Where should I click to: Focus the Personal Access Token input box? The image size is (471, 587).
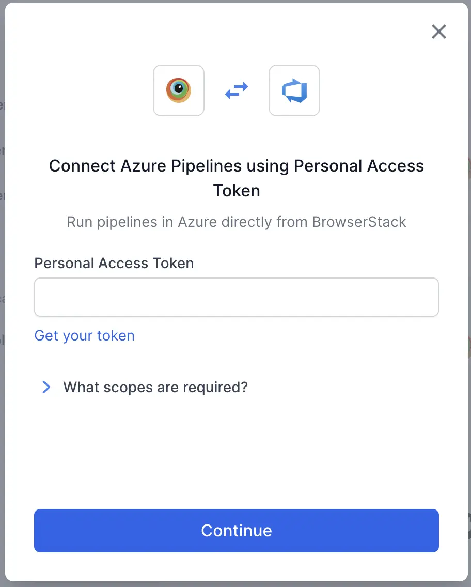[237, 297]
